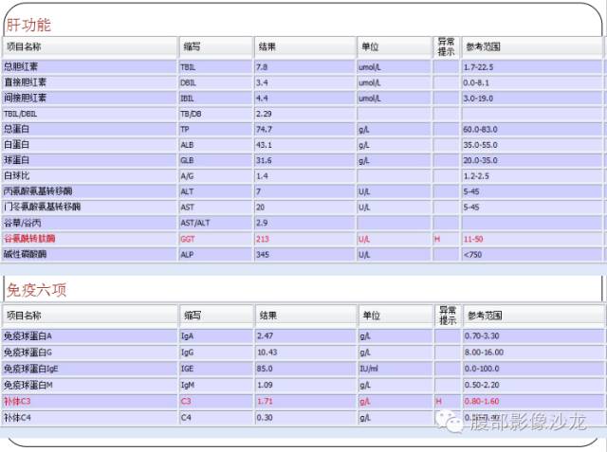
Task: Select the 门冬氨酸氨基转移酶 item name cell
Action: [90, 207]
